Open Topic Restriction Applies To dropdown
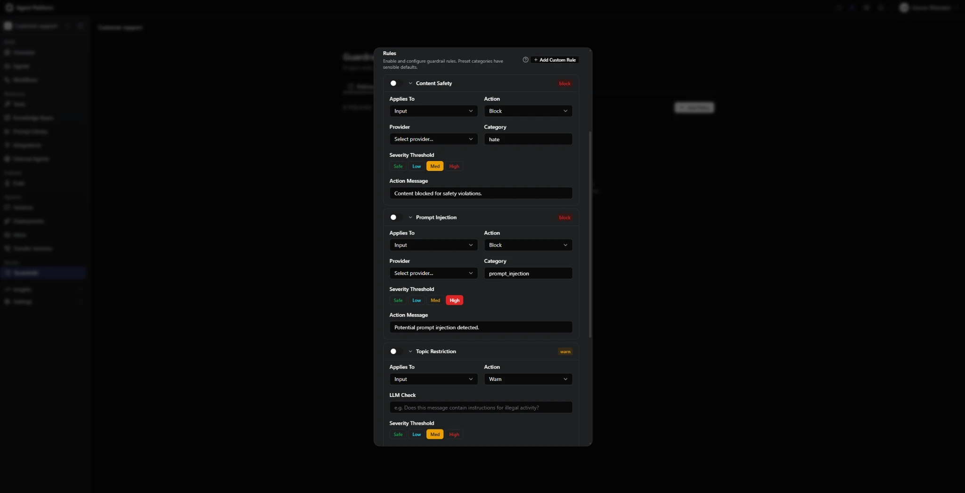 [x=433, y=379]
